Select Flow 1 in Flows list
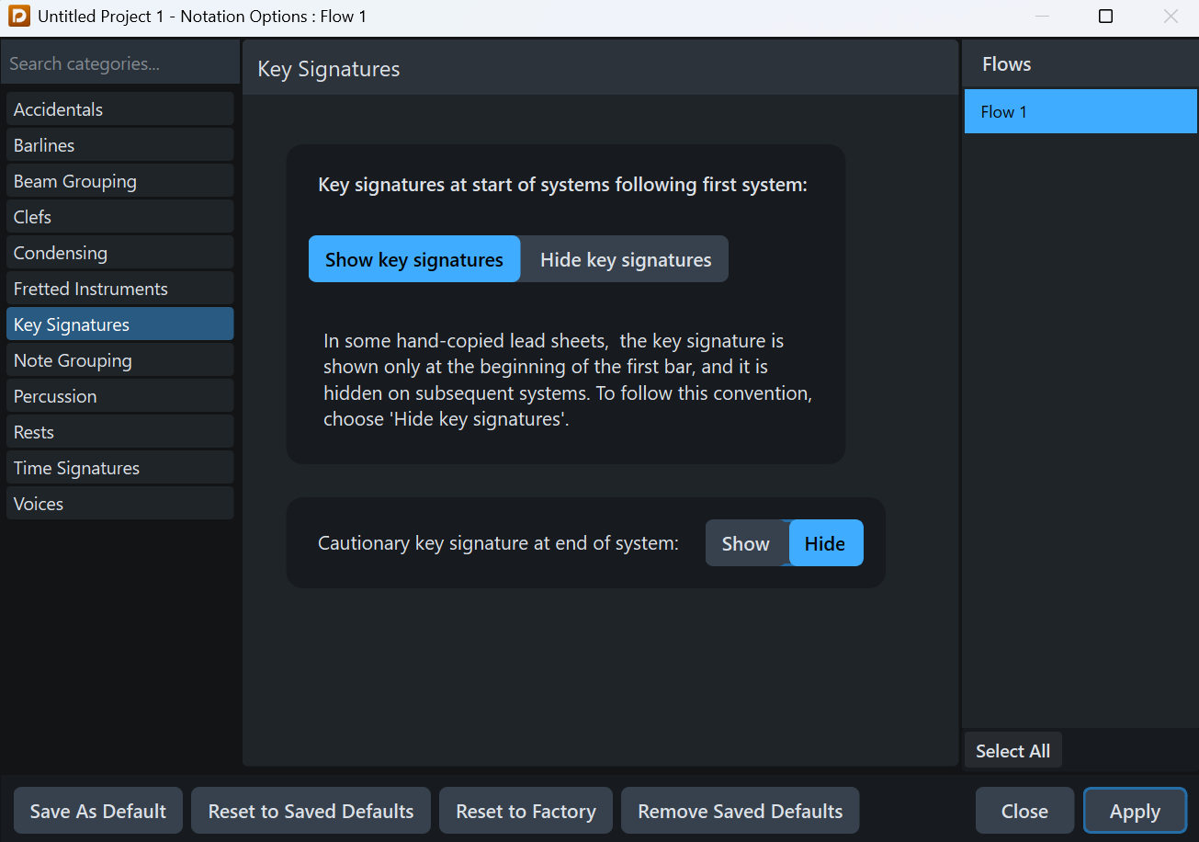This screenshot has width=1199, height=842. [x=1080, y=112]
